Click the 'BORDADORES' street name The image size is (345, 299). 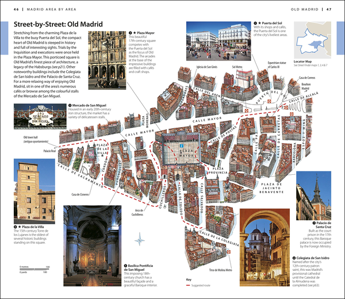point(185,97)
